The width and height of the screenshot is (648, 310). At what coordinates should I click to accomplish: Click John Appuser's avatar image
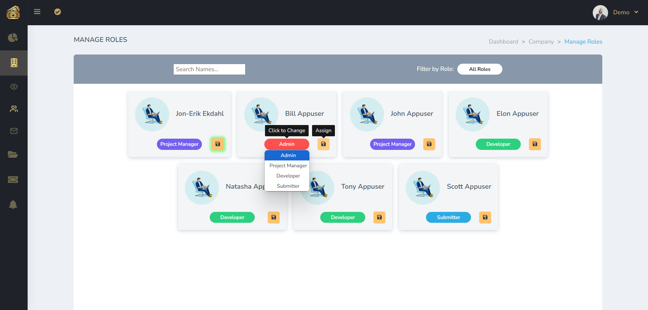tap(367, 114)
